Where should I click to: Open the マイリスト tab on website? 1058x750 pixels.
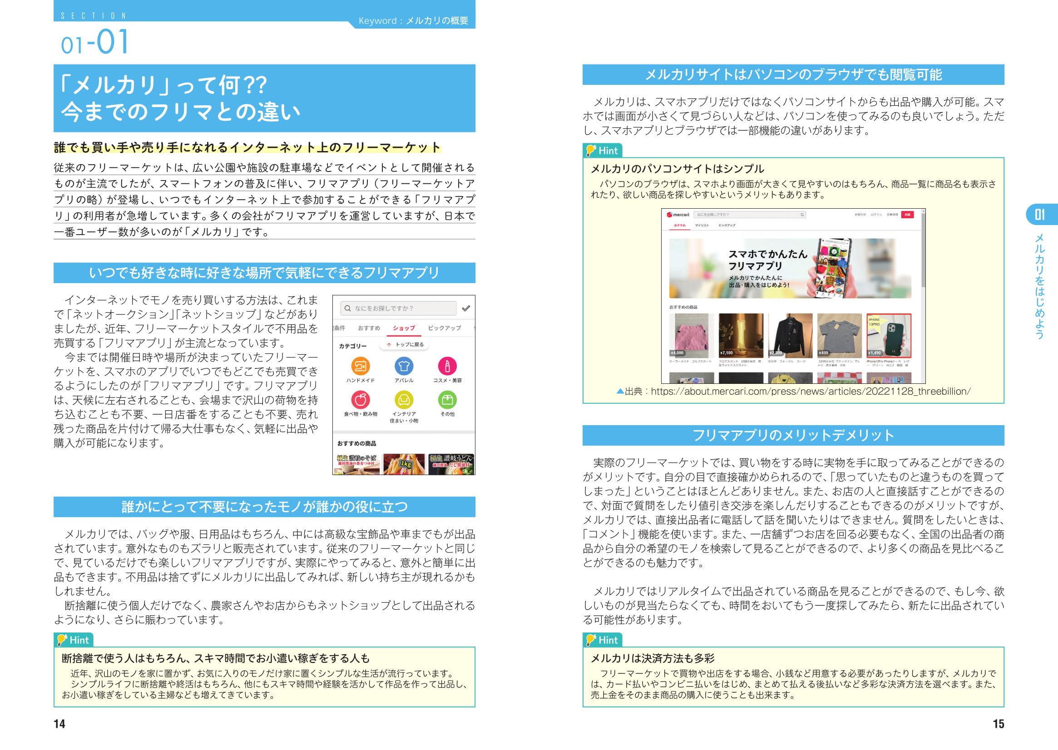[702, 225]
